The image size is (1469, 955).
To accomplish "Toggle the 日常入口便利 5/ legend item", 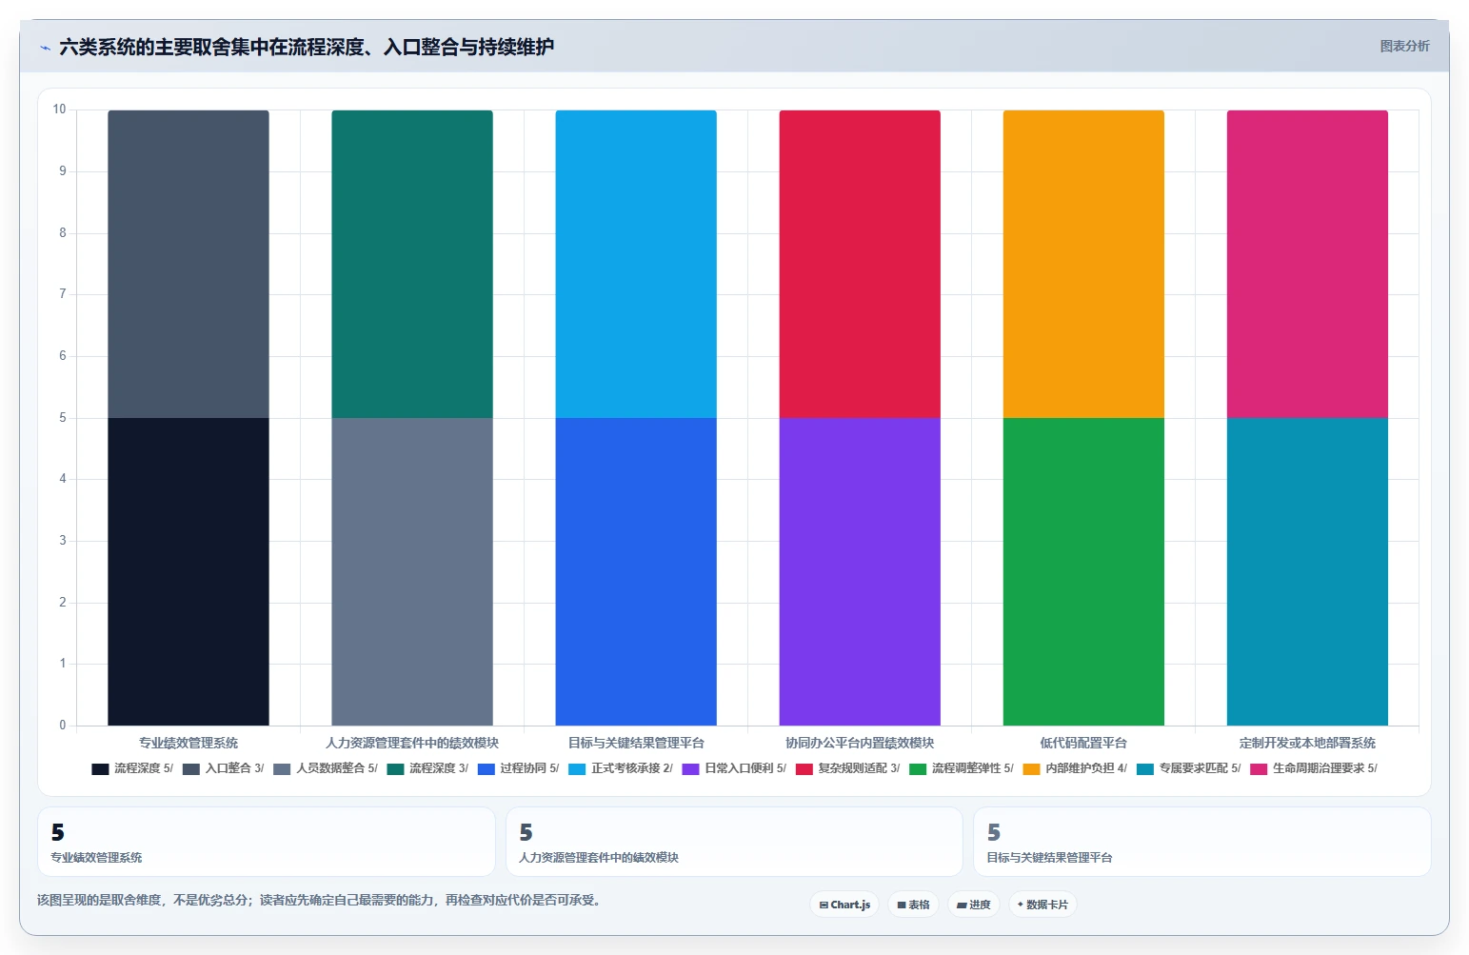I will (x=734, y=768).
